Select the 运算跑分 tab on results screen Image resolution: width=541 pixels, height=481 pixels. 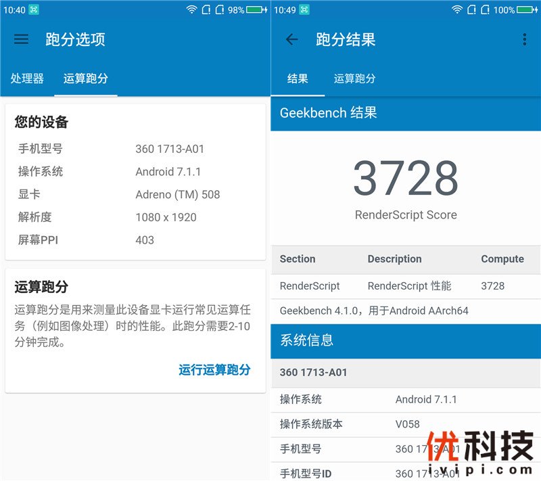355,78
